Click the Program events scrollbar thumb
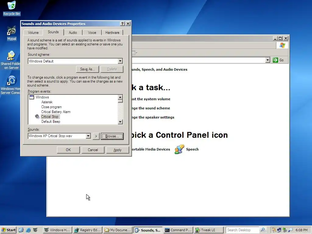Image resolution: width=312 pixels, height=234 pixels. [120, 101]
